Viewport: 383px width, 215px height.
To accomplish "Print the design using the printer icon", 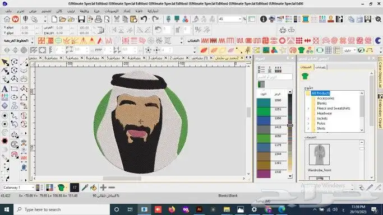I will [x=98, y=19].
